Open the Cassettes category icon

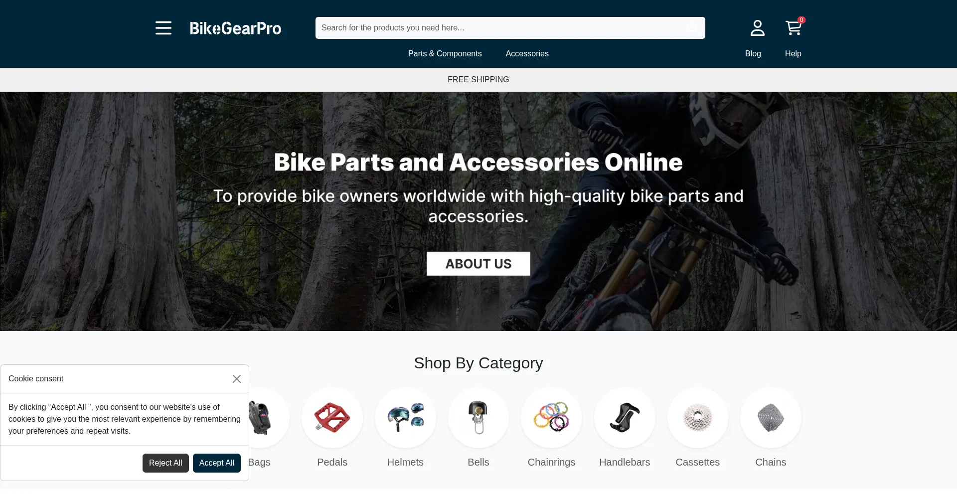[x=698, y=418]
